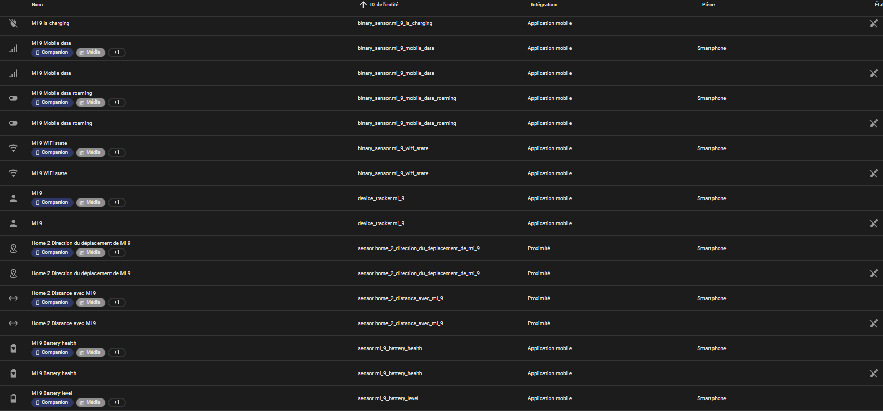Click Smartphone in the MI 9 Battery level row

pos(711,398)
